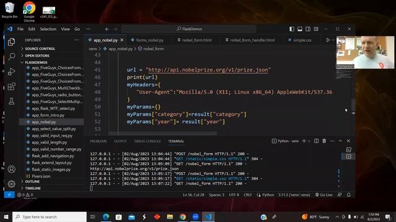
Task: Toggle the primary side bar
Action: pyautogui.click(x=291, y=29)
